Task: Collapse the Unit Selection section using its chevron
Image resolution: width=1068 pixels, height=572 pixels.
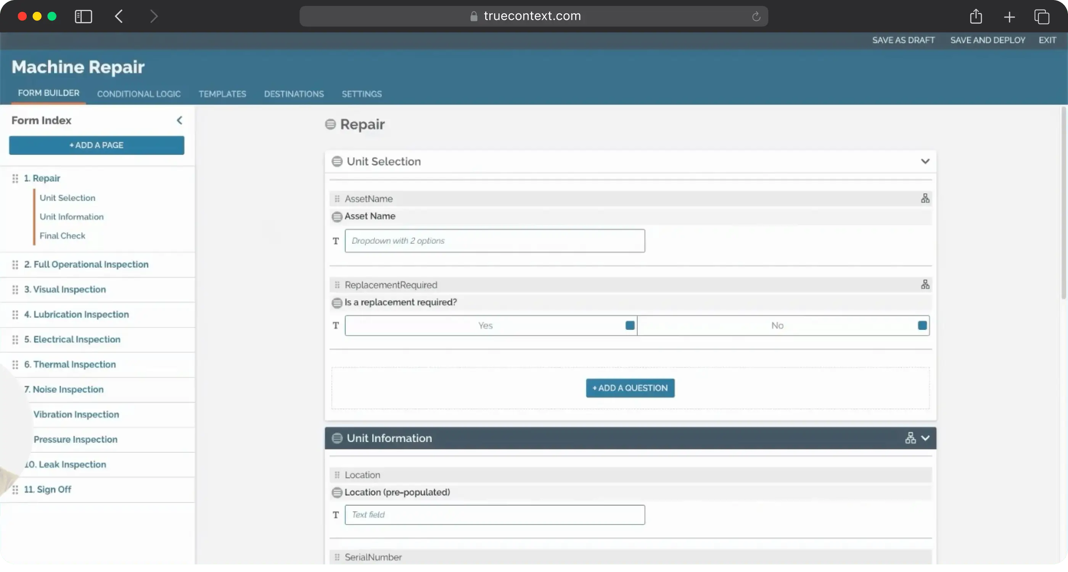Action: [925, 161]
